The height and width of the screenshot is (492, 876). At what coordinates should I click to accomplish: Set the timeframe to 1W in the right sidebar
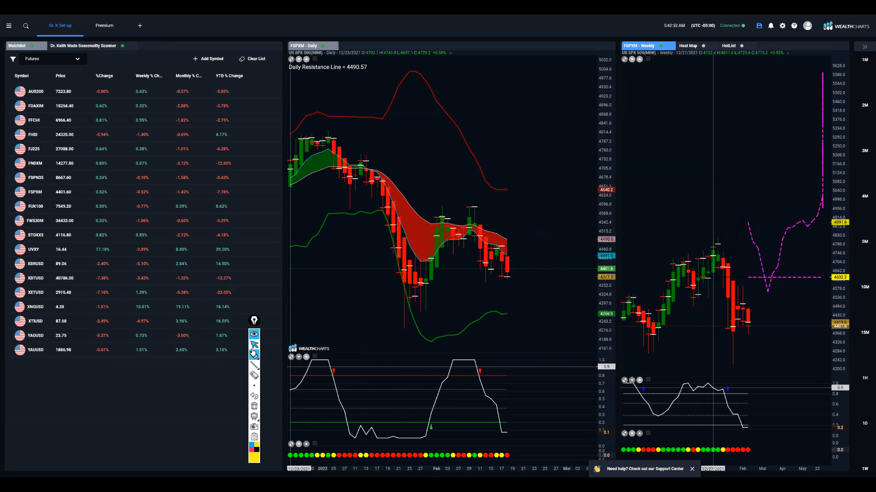pyautogui.click(x=865, y=469)
